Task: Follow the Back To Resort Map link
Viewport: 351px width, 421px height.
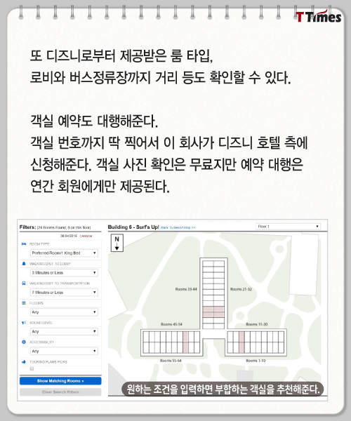Action: point(178,227)
